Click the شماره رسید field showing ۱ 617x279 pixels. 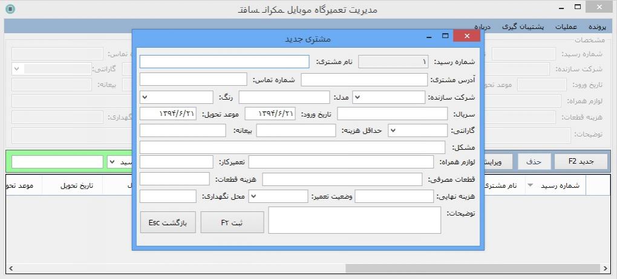394,62
